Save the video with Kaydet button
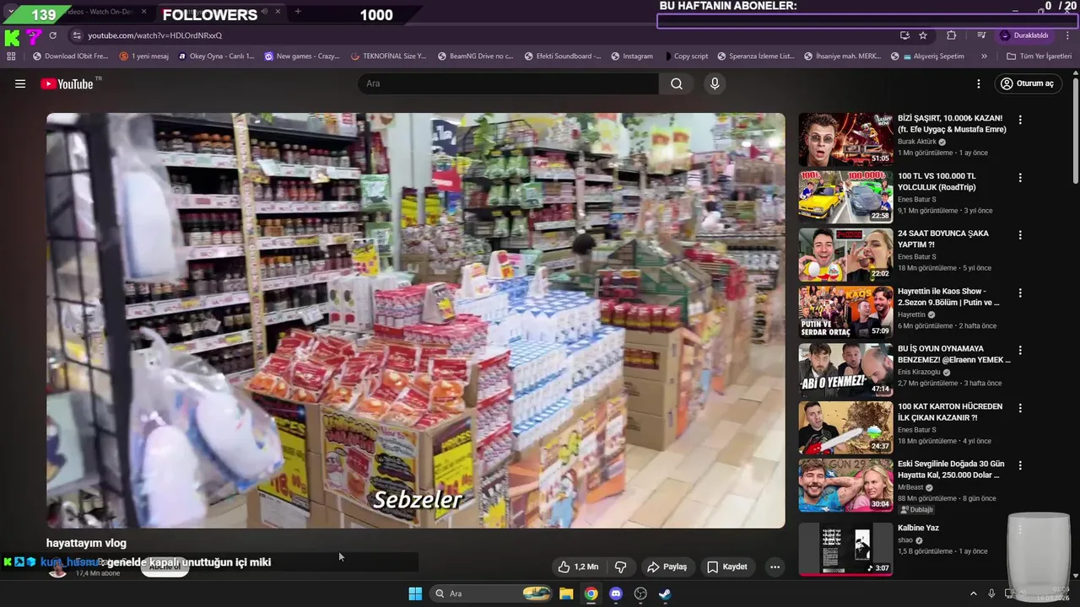This screenshot has height=607, width=1080. [x=727, y=567]
